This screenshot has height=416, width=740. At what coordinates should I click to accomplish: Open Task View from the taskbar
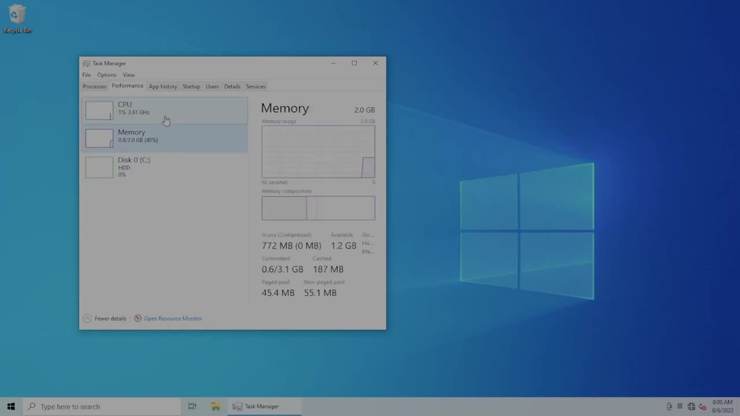[x=192, y=407]
